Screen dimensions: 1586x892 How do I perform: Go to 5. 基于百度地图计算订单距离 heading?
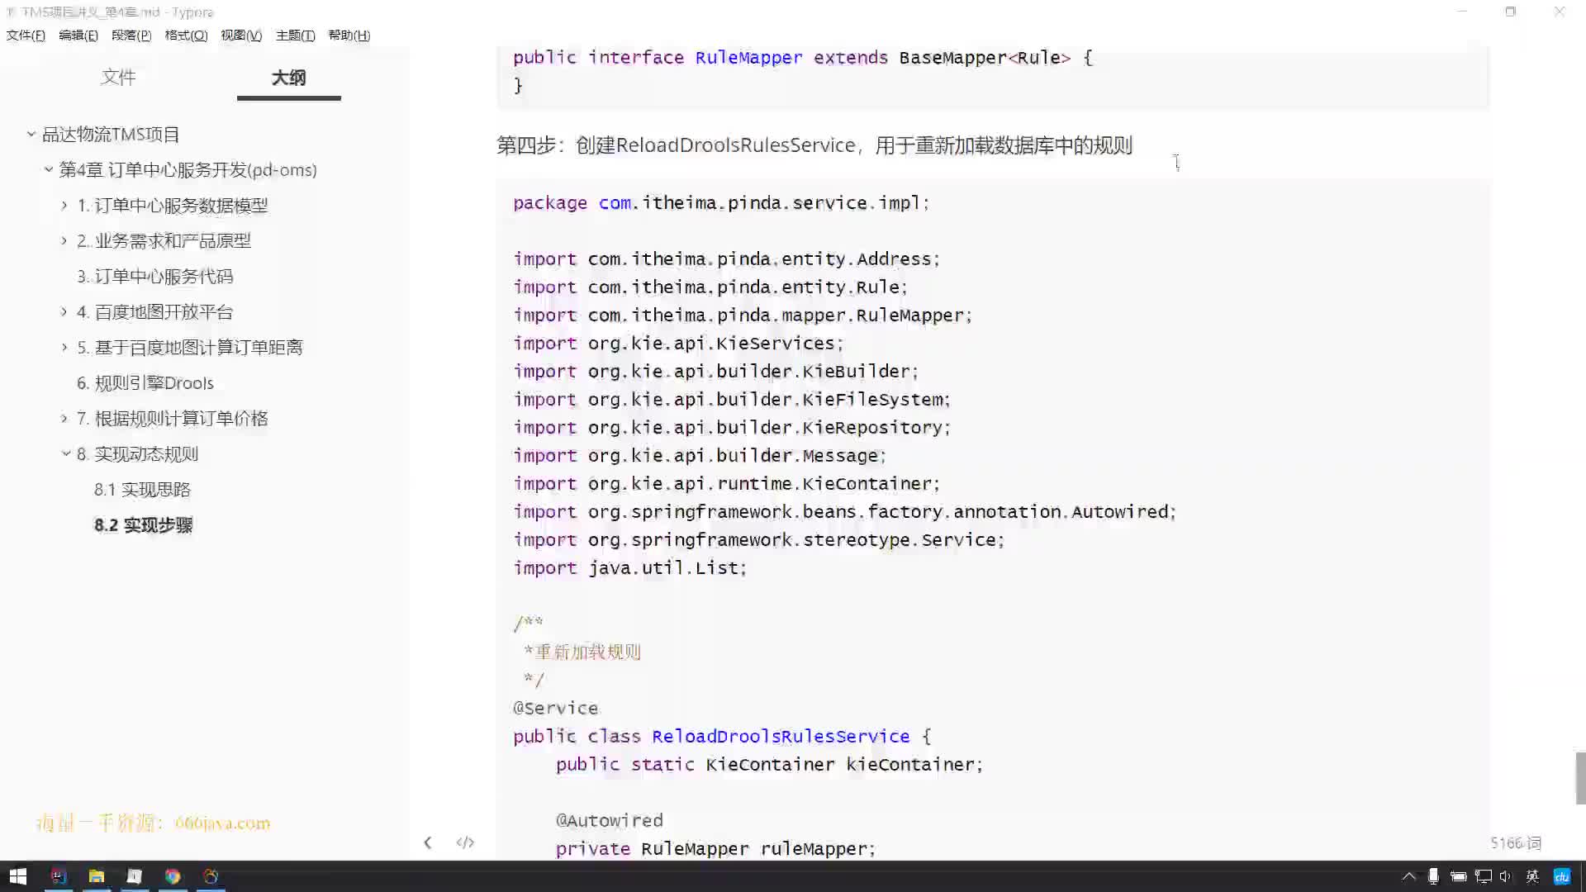(190, 347)
